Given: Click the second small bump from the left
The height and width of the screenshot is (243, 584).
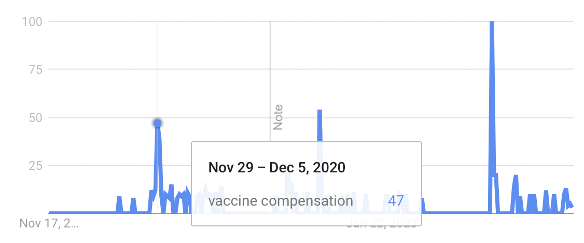Looking at the screenshot, I should click(x=133, y=199).
